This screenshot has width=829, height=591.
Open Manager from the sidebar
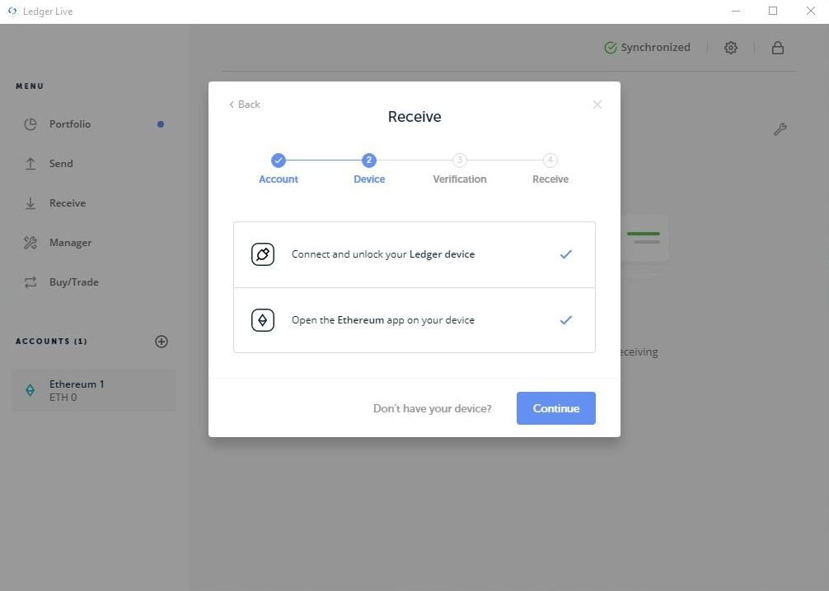70,243
